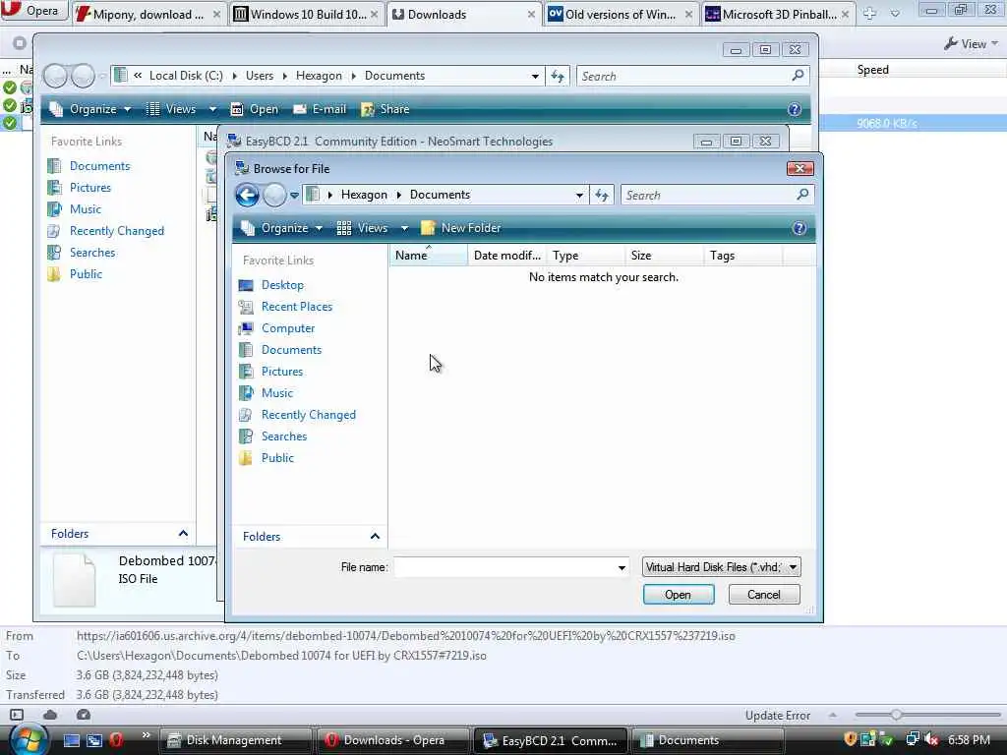Switch to Downloads tab in Opera
1007x755 pixels.
pos(464,14)
